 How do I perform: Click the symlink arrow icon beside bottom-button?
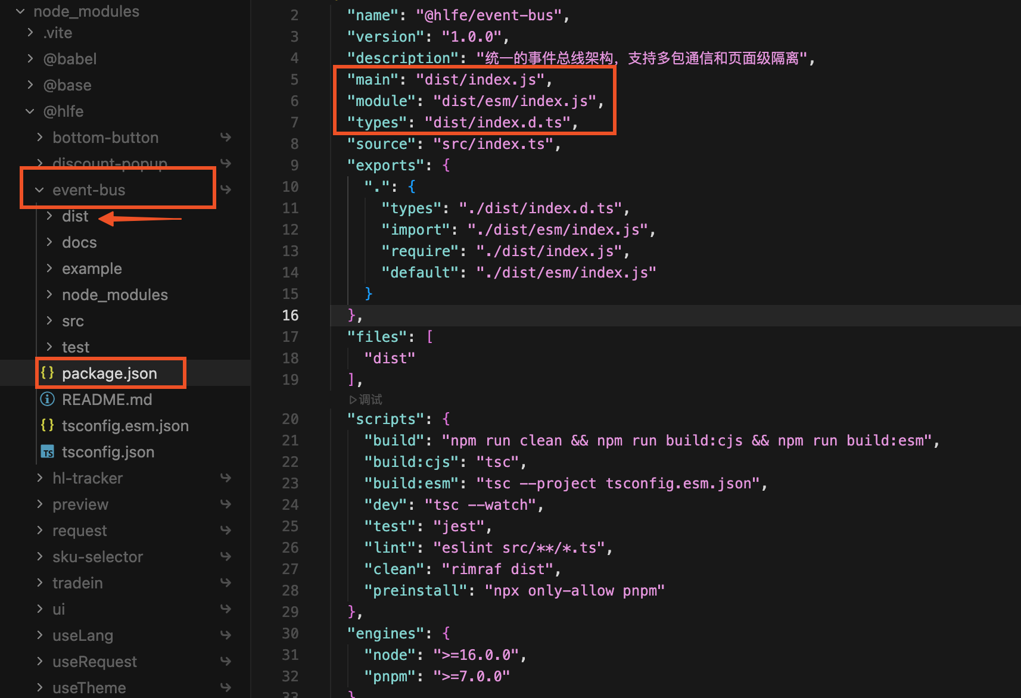(x=226, y=137)
